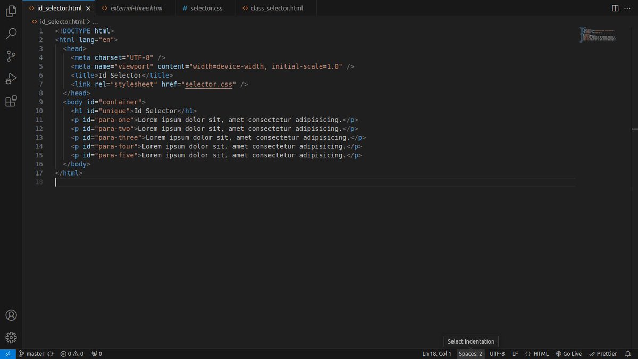Click the "stylesheet" rel value on line 7
This screenshot has width=638, height=359.
click(x=134, y=84)
